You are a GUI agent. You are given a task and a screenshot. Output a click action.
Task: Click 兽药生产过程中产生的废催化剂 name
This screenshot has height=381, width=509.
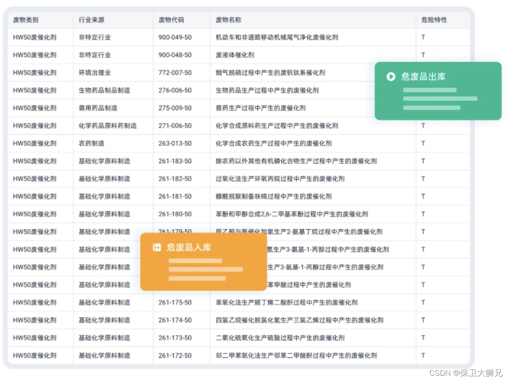260,108
